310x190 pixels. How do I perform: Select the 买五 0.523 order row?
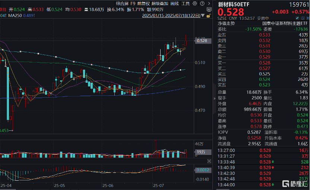tap(263, 85)
